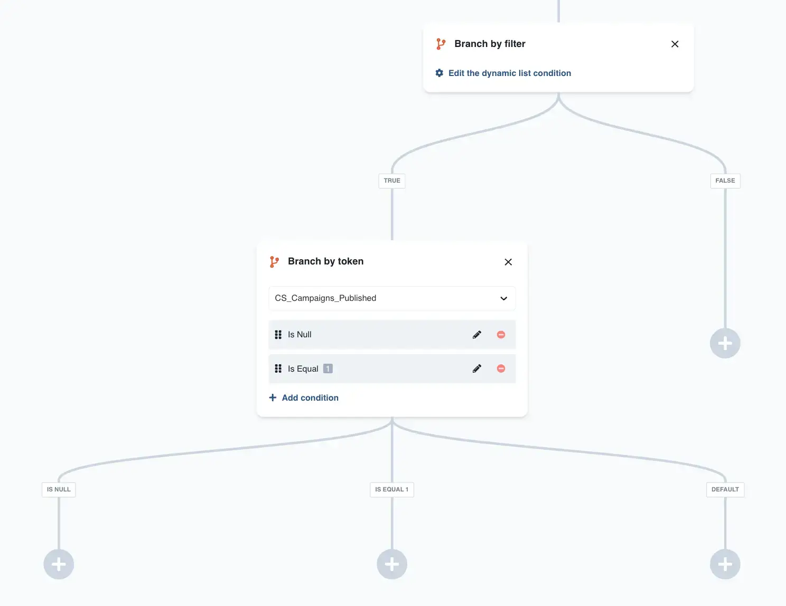Edit the Is Equal condition with pencil
Image resolution: width=786 pixels, height=606 pixels.
477,368
